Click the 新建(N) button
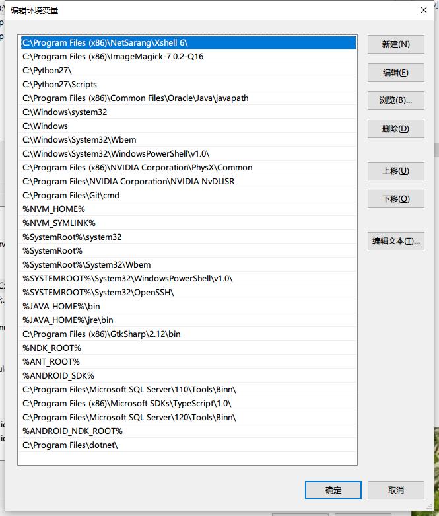Screen dimensions: 439x516 tap(396, 44)
